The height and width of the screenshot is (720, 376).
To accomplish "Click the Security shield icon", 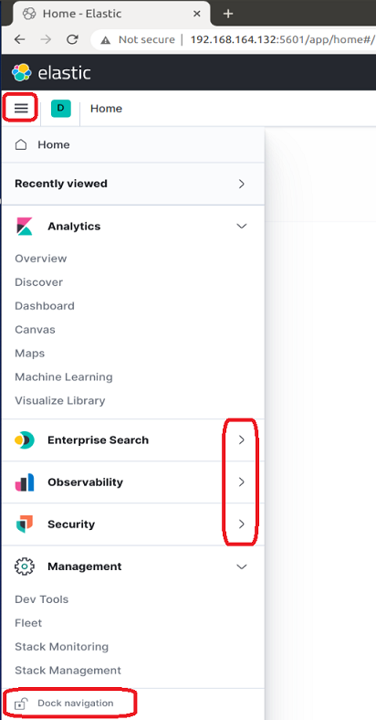I will point(24,524).
